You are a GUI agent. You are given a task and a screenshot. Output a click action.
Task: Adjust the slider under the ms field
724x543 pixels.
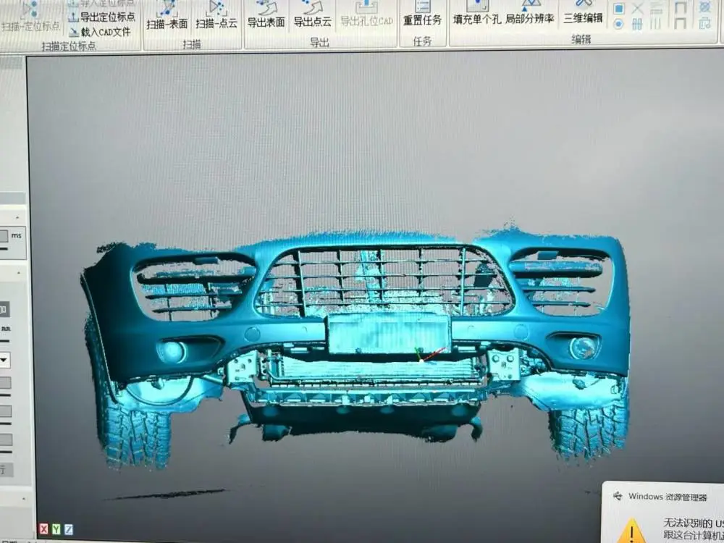click(x=4, y=249)
